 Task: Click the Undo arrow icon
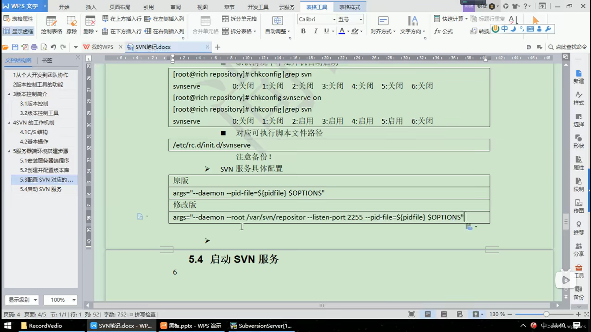(53, 47)
